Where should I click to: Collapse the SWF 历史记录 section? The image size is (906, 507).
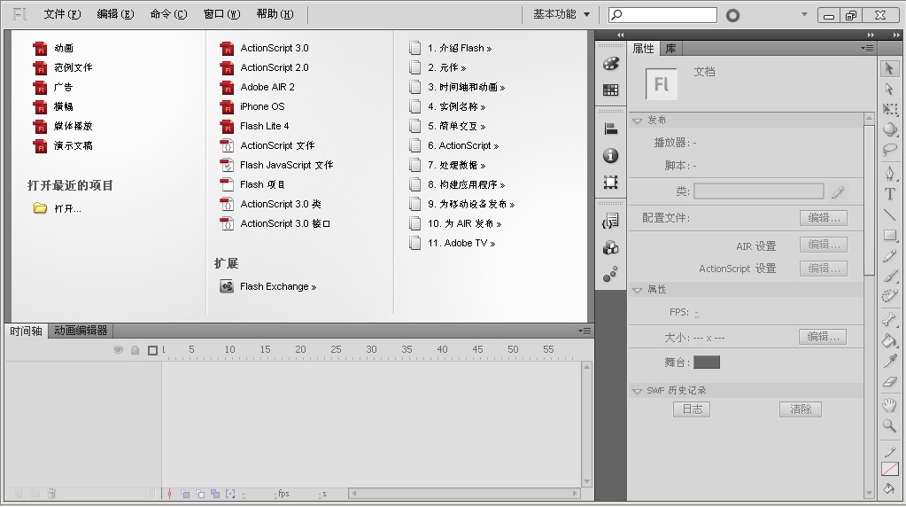coord(638,392)
